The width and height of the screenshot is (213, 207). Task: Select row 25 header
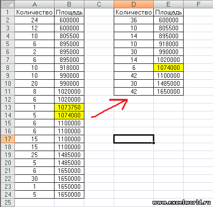point(7,202)
